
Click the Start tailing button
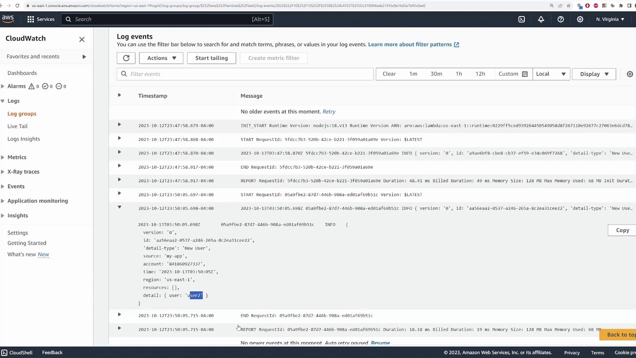coord(211,58)
